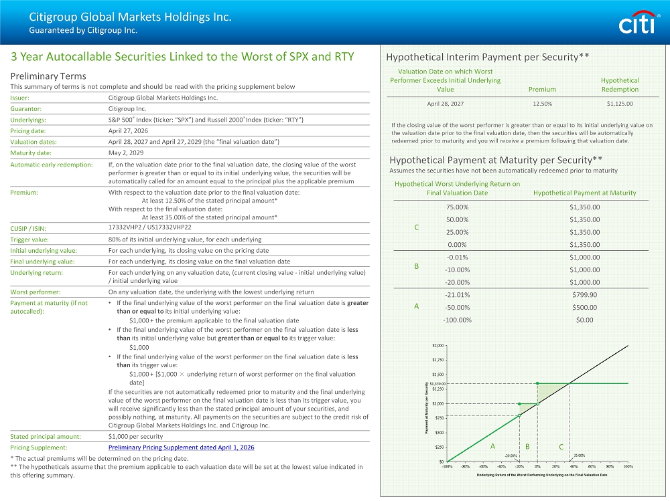Click the 12.50% premium cell
670x501 pixels.
pyautogui.click(x=542, y=104)
